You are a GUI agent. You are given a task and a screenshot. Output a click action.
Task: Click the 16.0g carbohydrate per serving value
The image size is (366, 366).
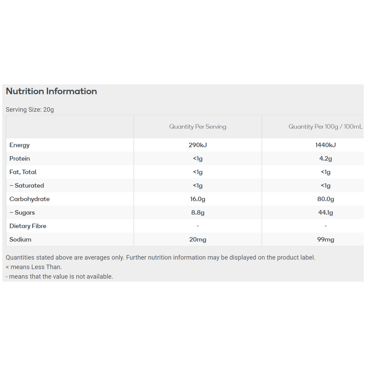(x=198, y=199)
